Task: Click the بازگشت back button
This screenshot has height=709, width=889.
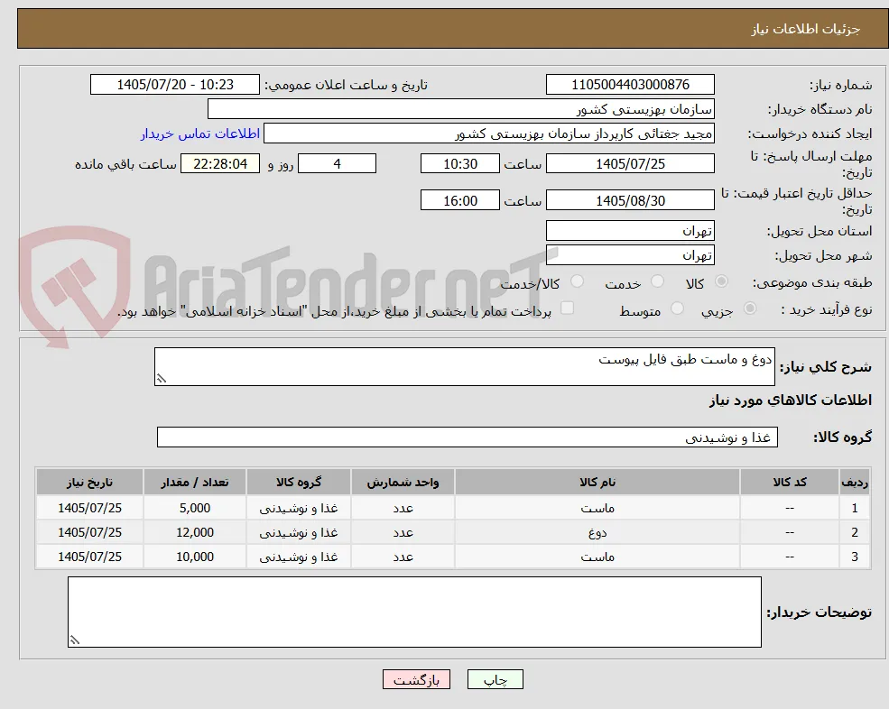Action: 416,679
